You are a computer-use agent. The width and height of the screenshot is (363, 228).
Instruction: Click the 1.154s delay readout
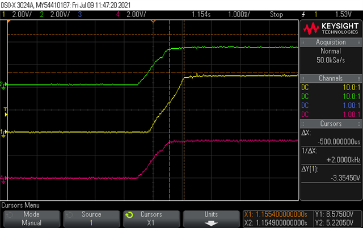[x=201, y=15]
